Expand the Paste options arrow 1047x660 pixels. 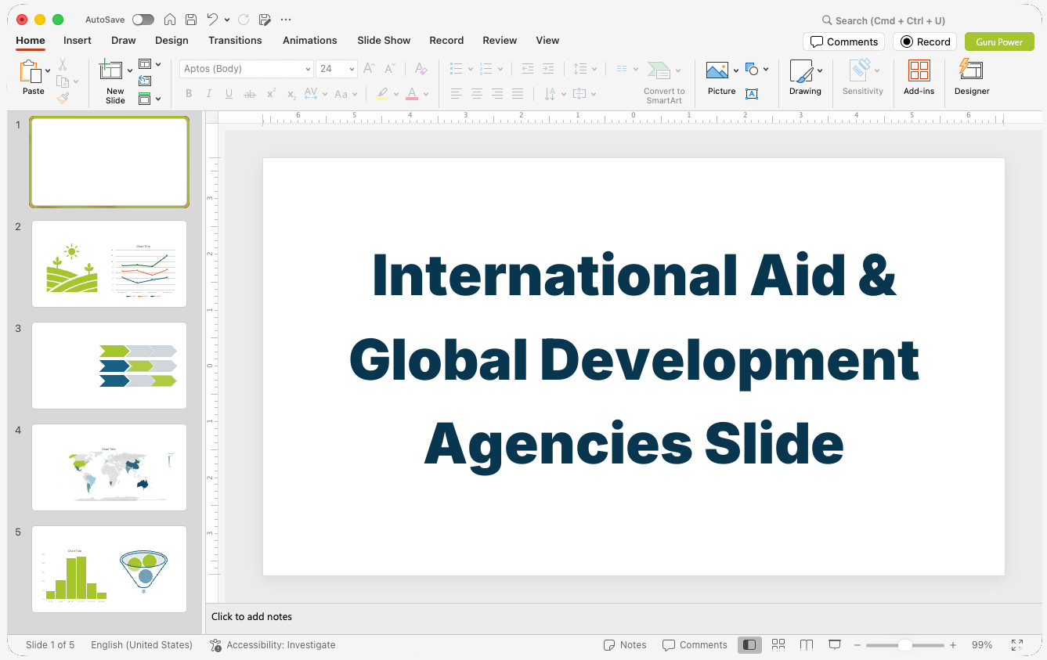point(48,71)
